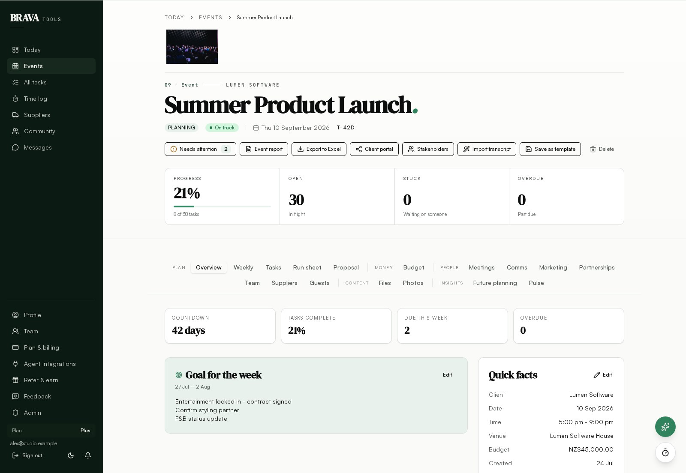This screenshot has width=686, height=473.
Task: Export event to Excel
Action: [x=319, y=149]
